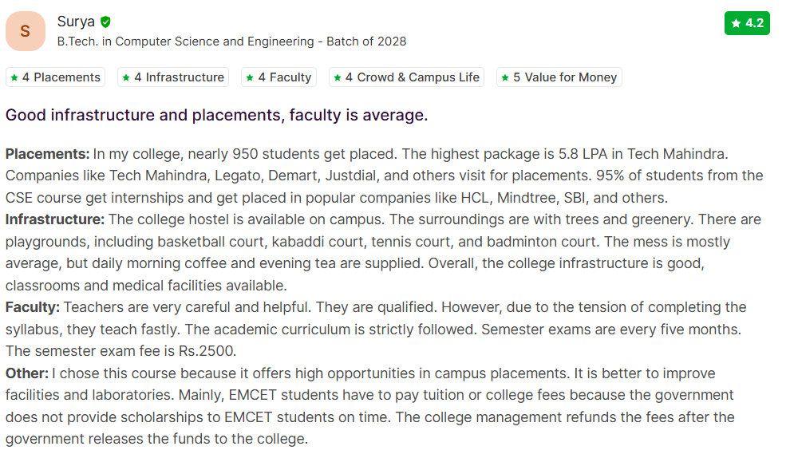Click the star icon in the Placements chip
The image size is (790, 454).
[x=14, y=77]
